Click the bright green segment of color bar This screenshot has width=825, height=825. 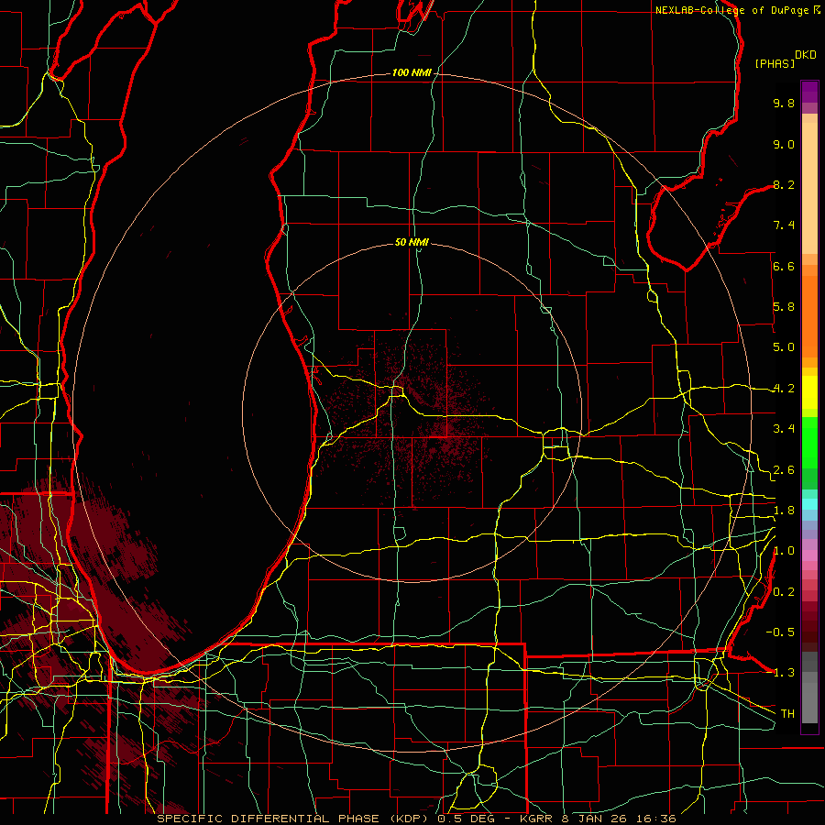809,442
